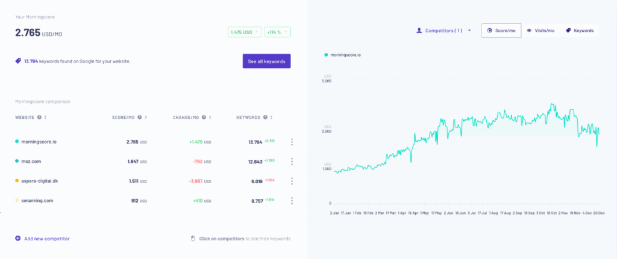Open the three-dot menu for morningscore.io row
The width and height of the screenshot is (617, 259).
(x=292, y=142)
